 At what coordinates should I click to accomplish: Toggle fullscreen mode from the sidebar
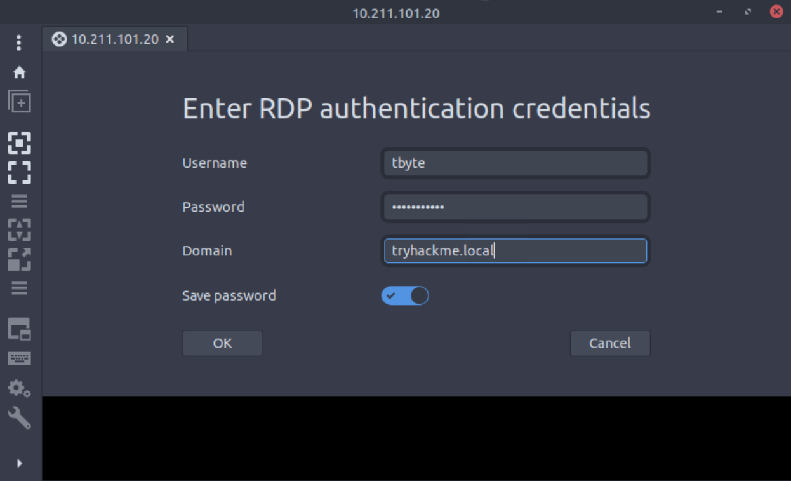[x=19, y=172]
